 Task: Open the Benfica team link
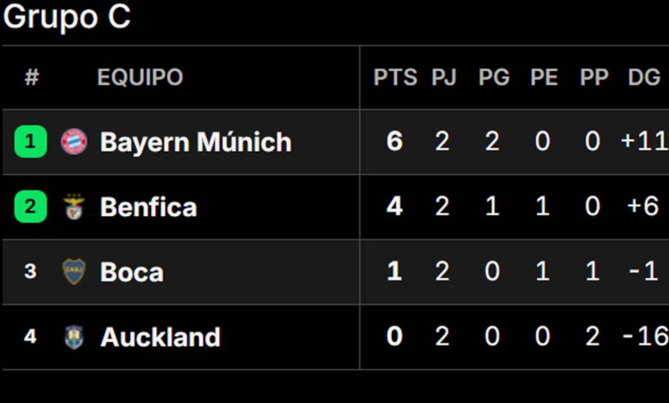(148, 207)
